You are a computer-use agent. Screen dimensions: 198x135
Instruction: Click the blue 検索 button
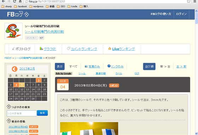coord(42,113)
